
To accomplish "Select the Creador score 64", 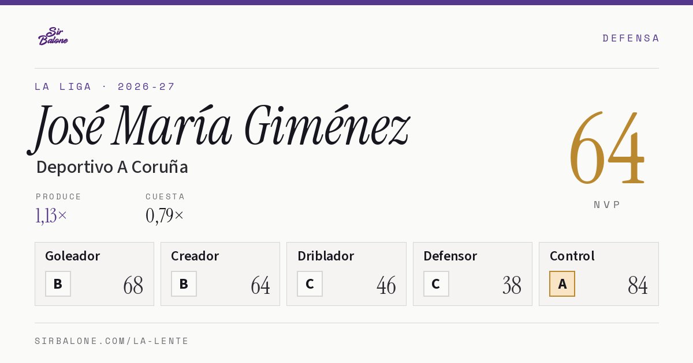I will (x=260, y=285).
